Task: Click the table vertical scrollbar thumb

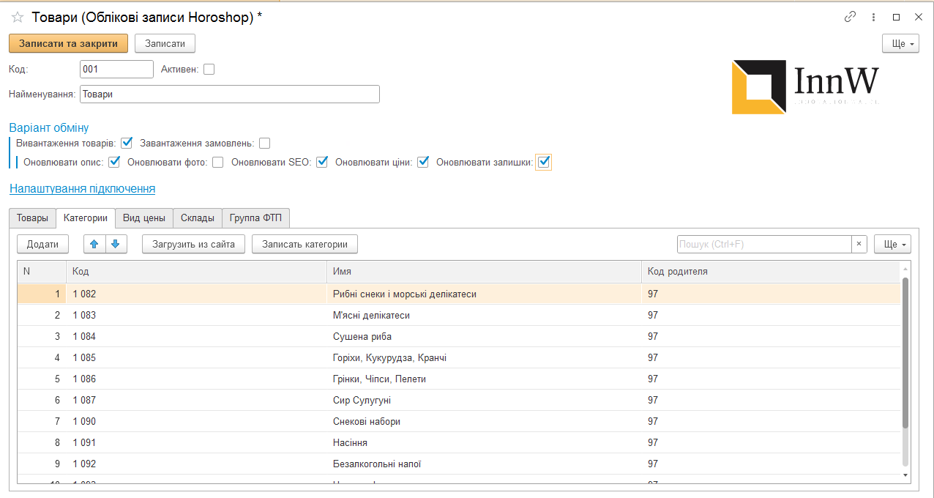Action: coord(905,352)
